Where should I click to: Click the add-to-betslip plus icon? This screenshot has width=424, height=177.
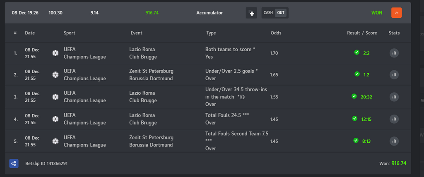251,13
